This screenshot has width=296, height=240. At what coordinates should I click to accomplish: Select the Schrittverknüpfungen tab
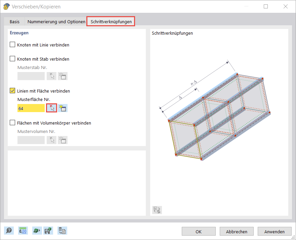pyautogui.click(x=111, y=21)
